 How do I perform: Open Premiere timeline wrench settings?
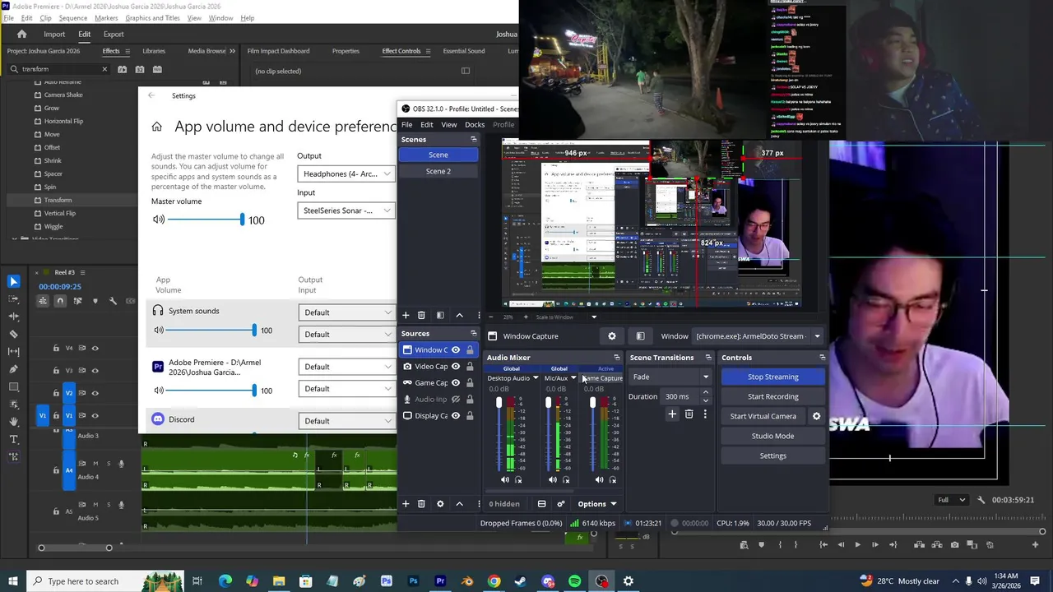click(x=114, y=301)
